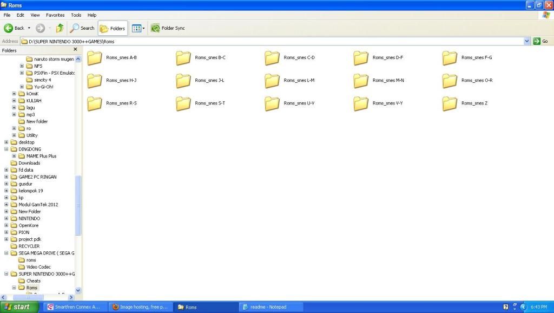Open the Back history dropdown arrow
This screenshot has height=313, width=554.
(29, 28)
